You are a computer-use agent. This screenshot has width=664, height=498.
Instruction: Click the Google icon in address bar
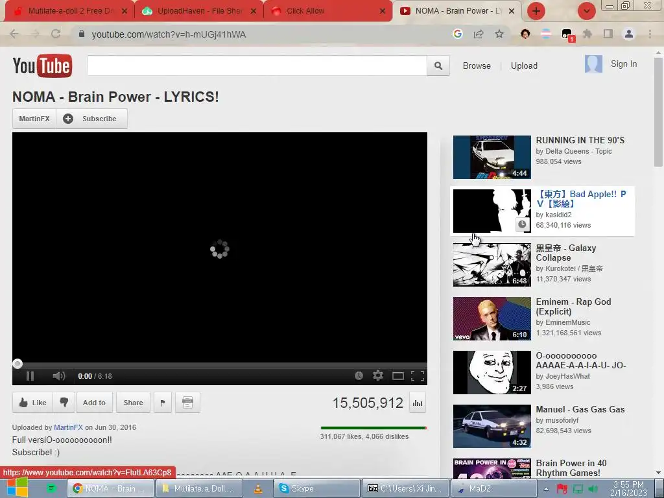(x=457, y=34)
